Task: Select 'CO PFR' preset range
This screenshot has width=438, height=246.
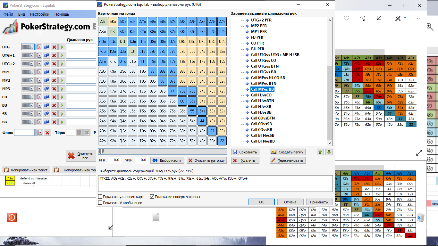Action: pyautogui.click(x=257, y=43)
